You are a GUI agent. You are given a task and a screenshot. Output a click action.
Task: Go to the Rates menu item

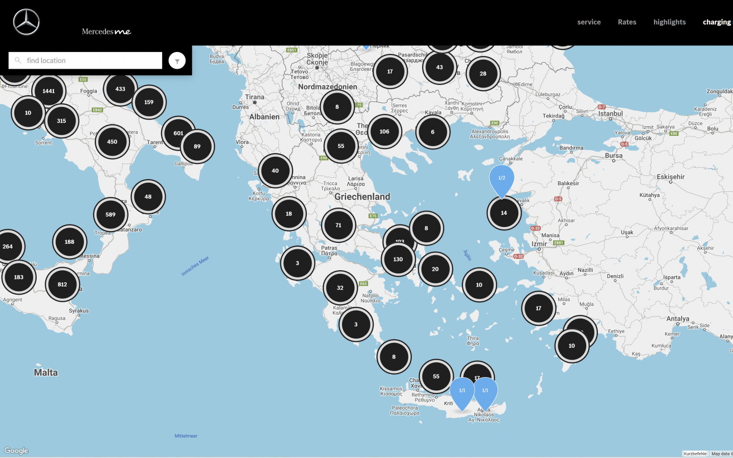click(627, 22)
